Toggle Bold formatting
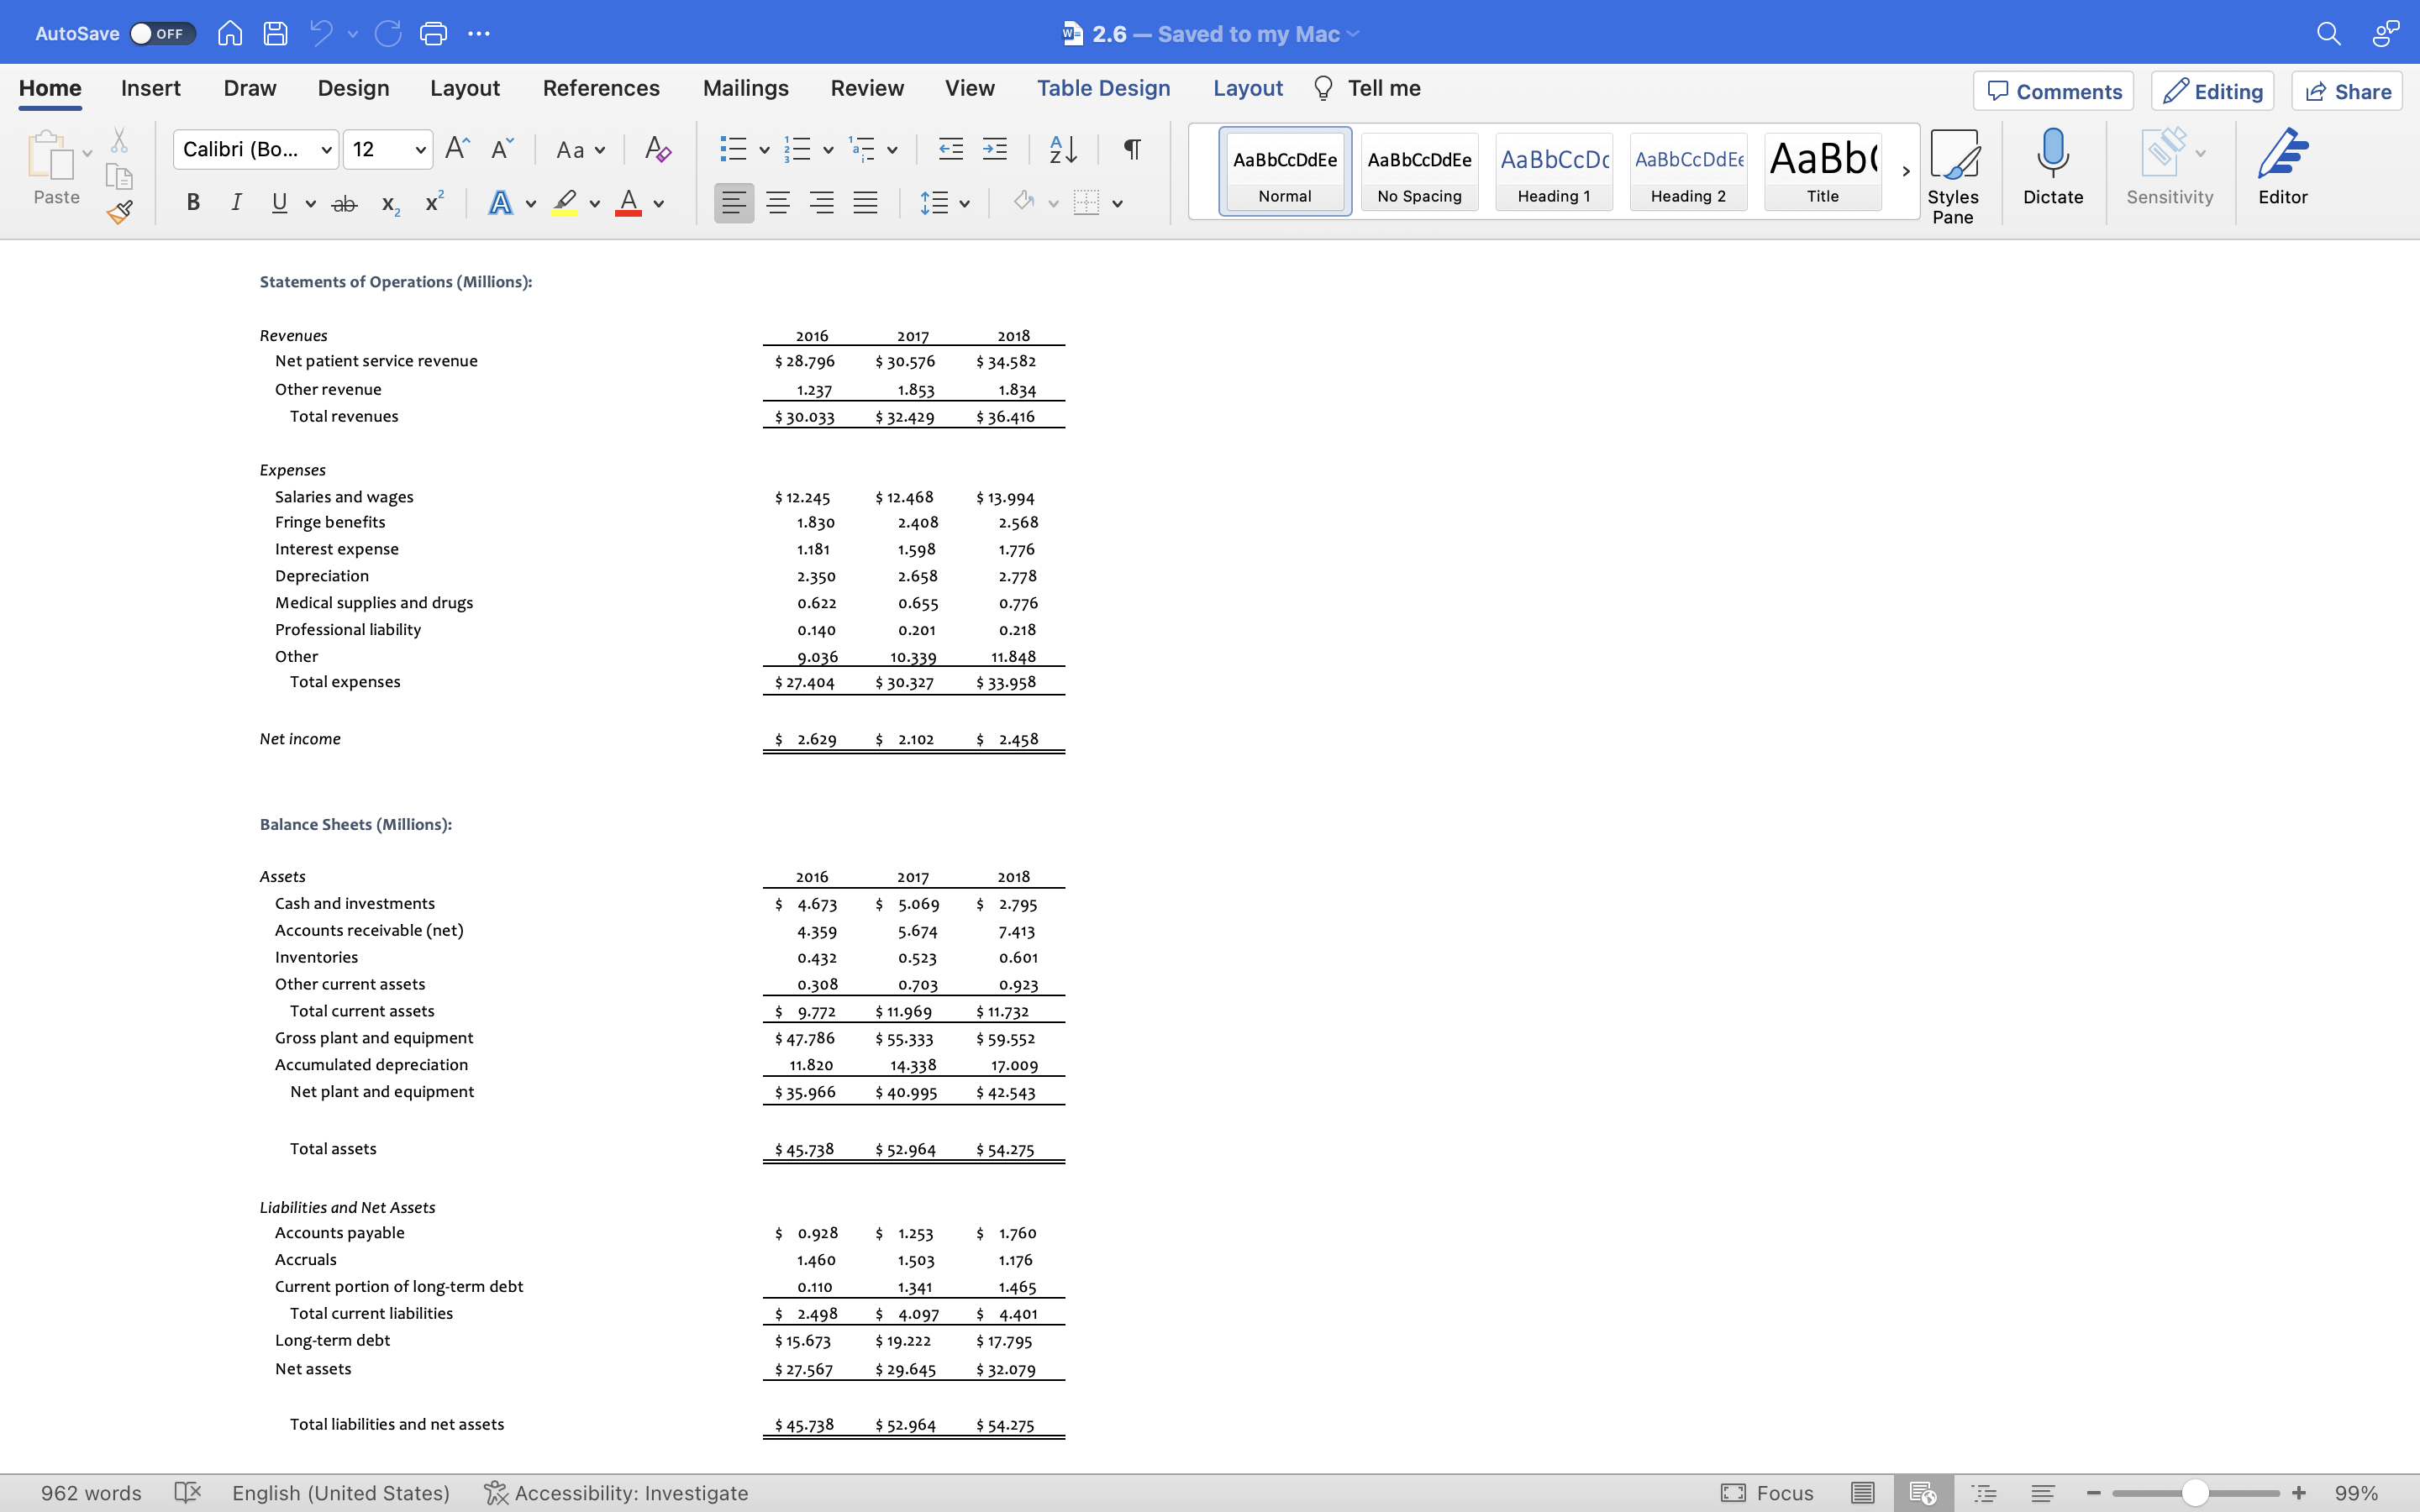 (x=193, y=203)
